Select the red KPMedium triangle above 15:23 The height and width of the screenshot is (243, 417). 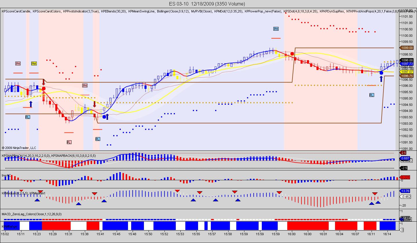coord(40,192)
